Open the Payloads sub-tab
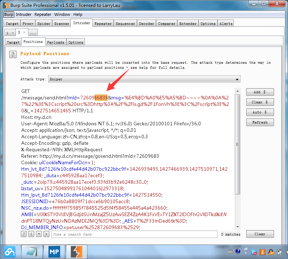The height and width of the screenshot is (259, 288). (56, 43)
